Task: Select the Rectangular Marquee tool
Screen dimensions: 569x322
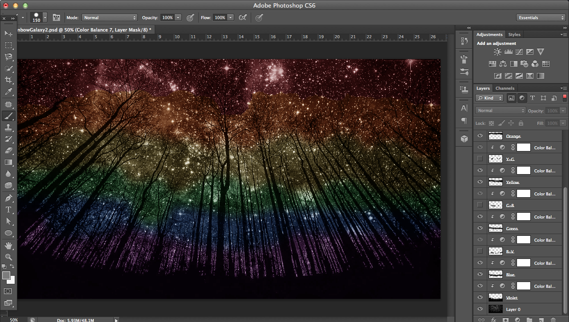Action: pyautogui.click(x=8, y=45)
